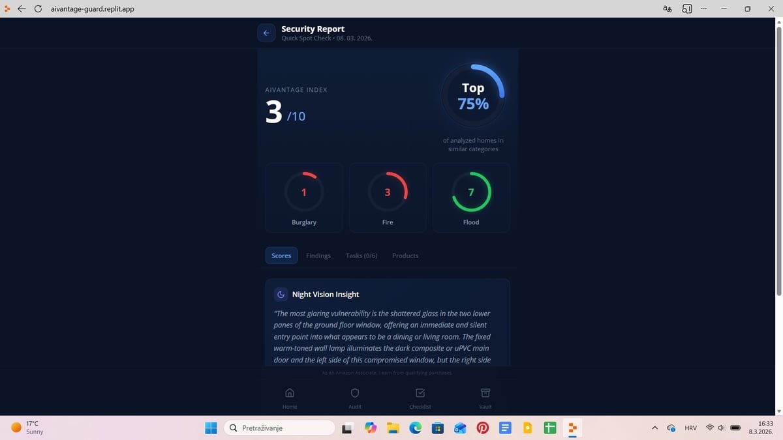This screenshot has height=440, width=783.
Task: Select the Products tab
Action: coord(405,256)
